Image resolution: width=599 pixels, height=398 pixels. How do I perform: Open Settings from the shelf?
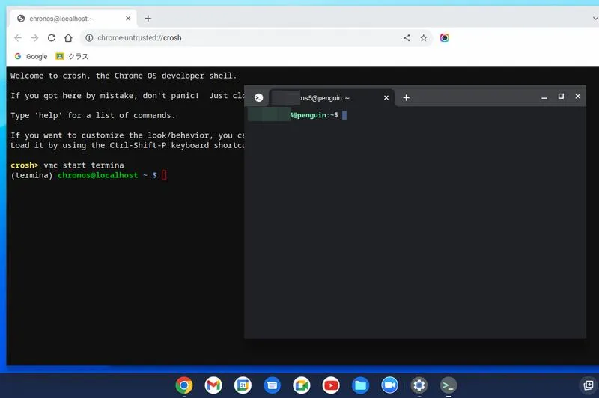coord(419,385)
